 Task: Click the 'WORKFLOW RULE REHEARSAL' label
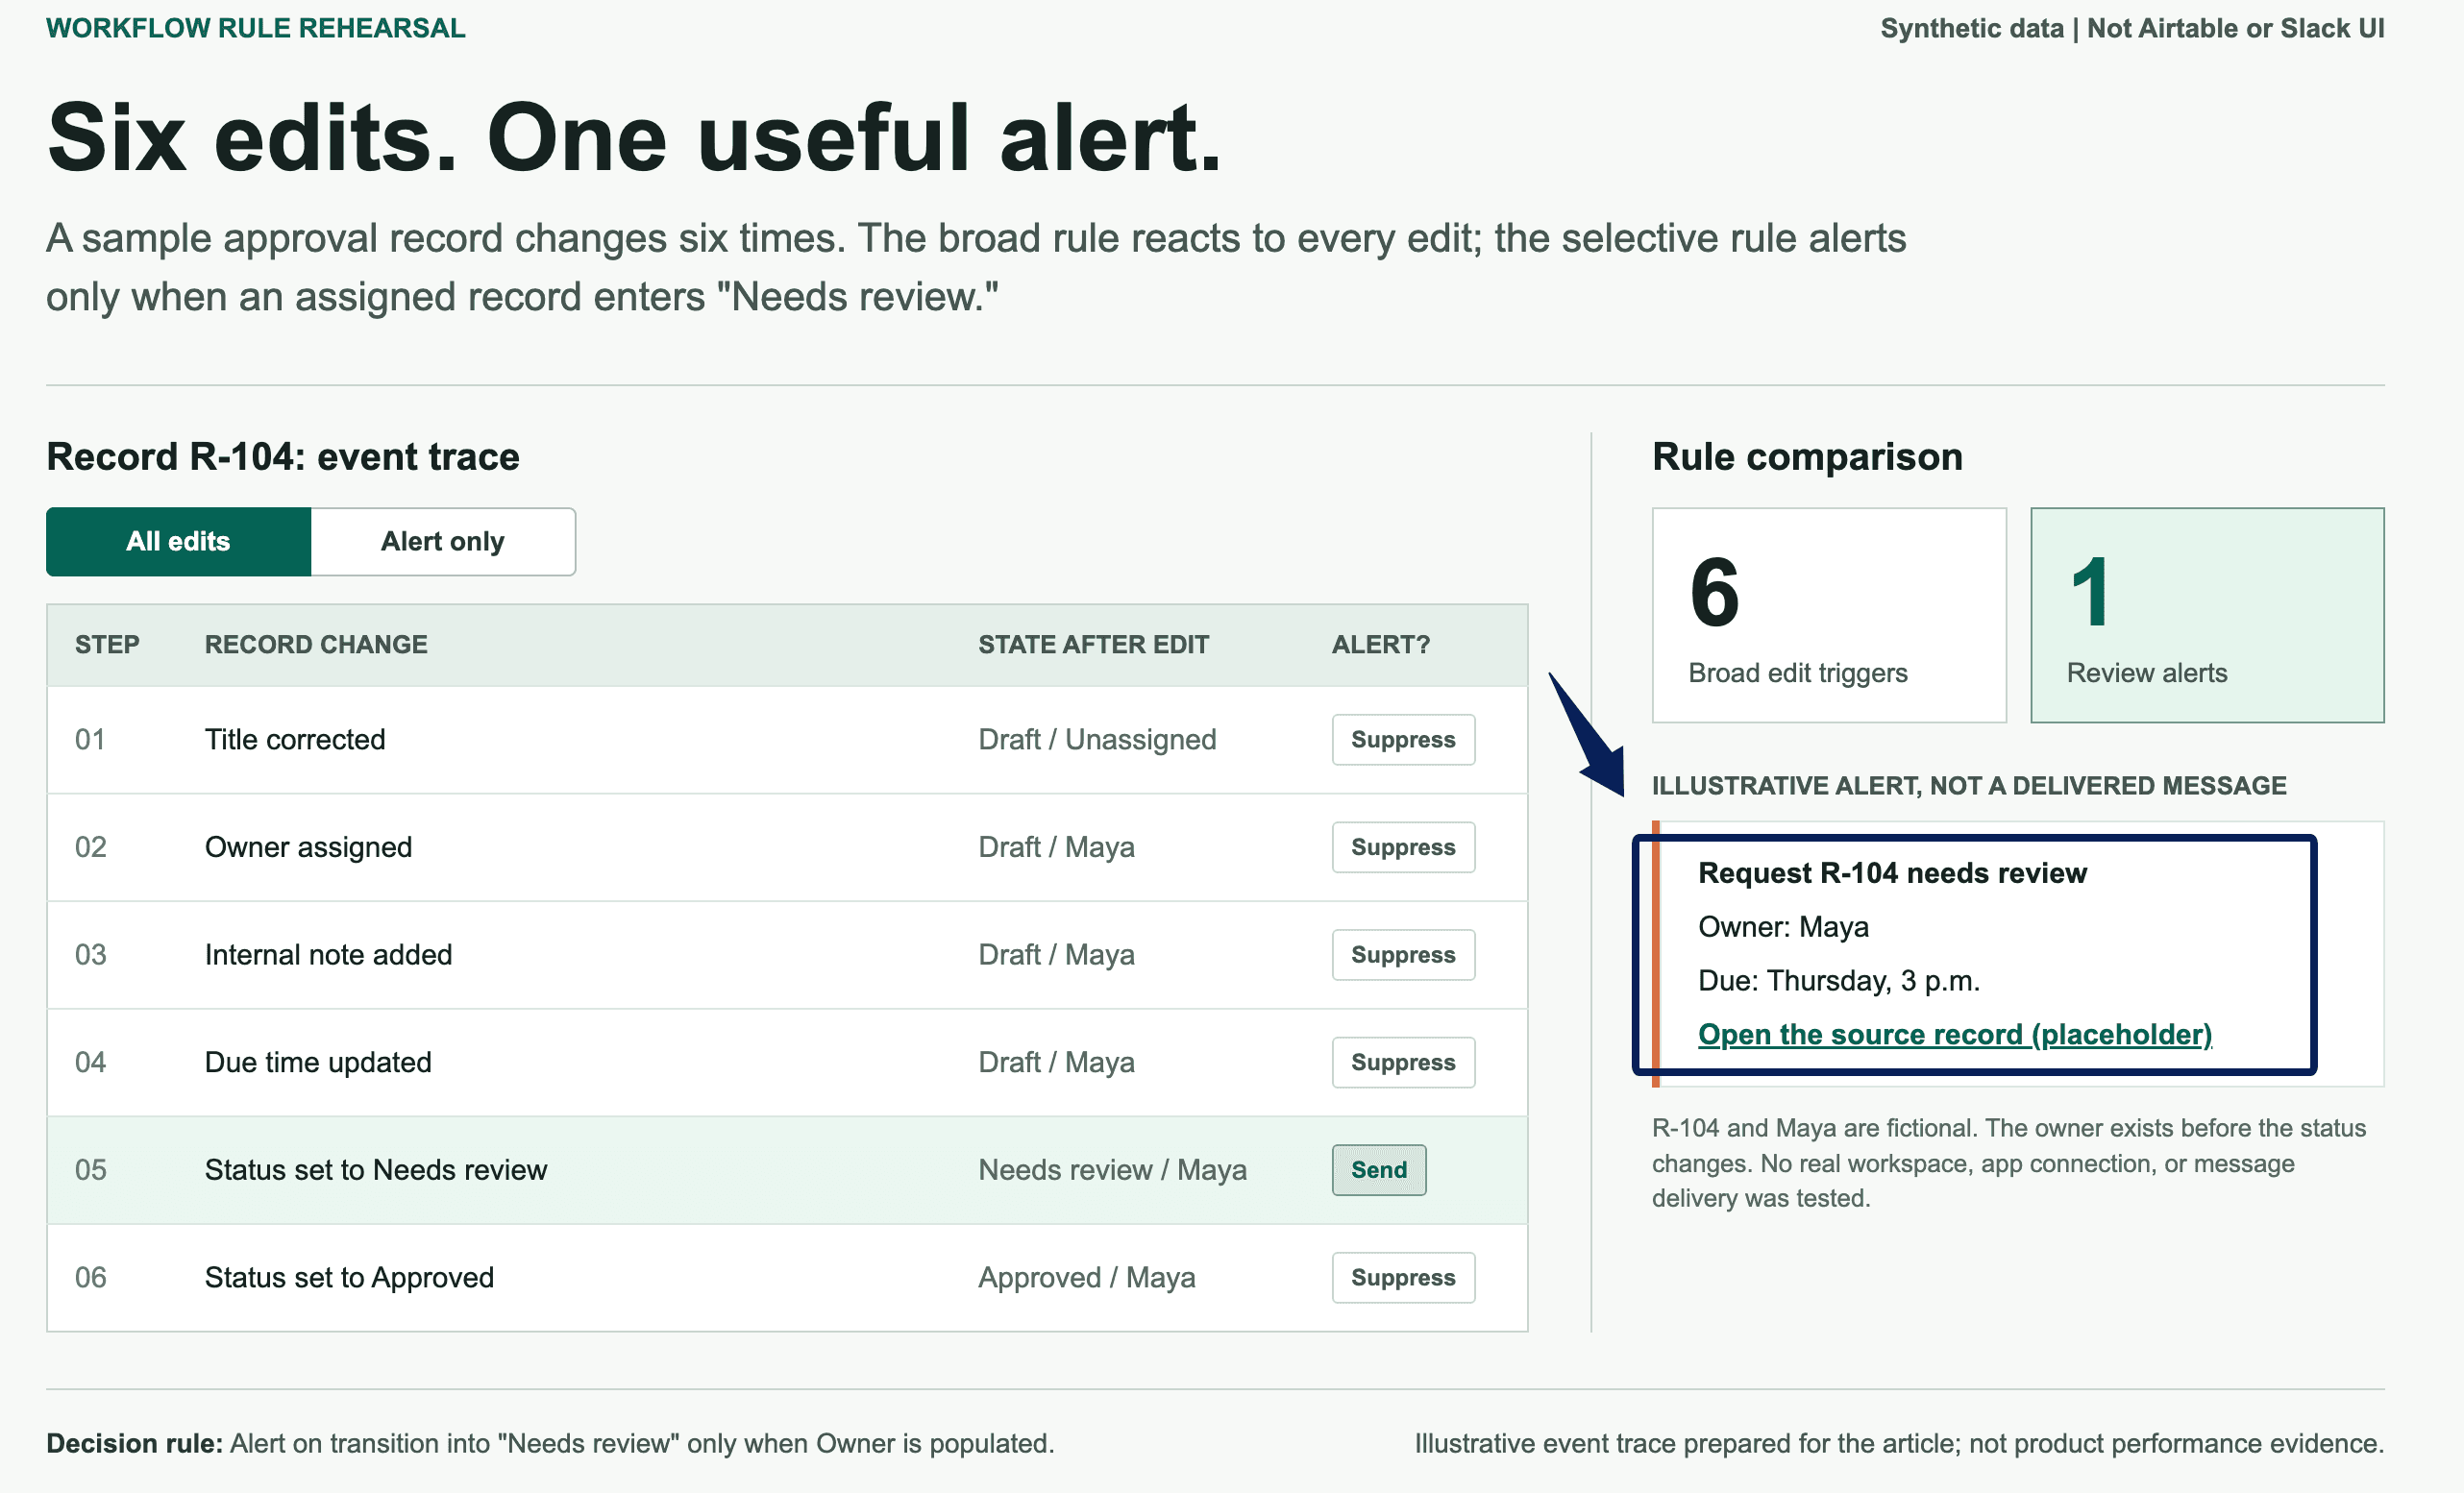(256, 28)
